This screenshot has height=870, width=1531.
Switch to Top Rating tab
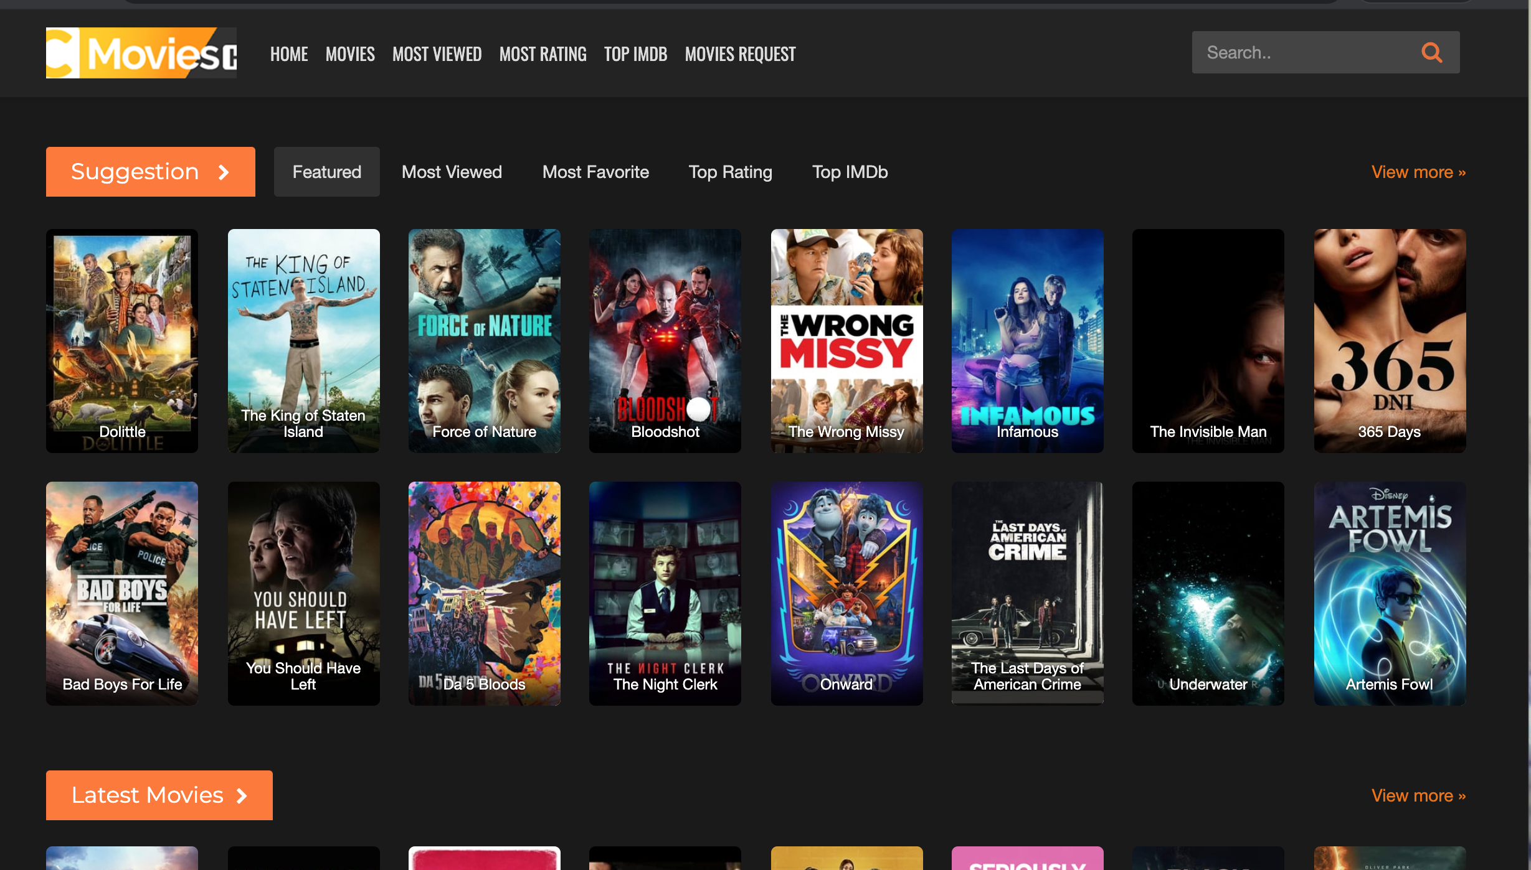(730, 172)
